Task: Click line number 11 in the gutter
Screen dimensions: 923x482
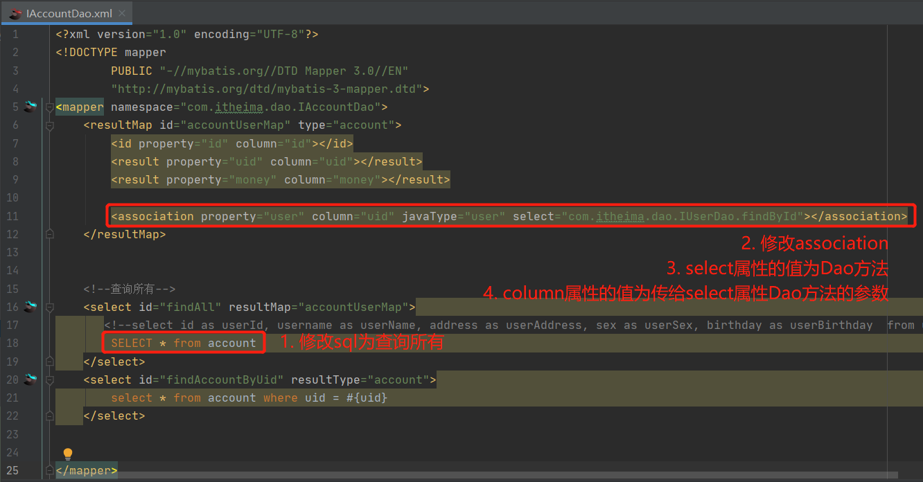Action: tap(12, 216)
